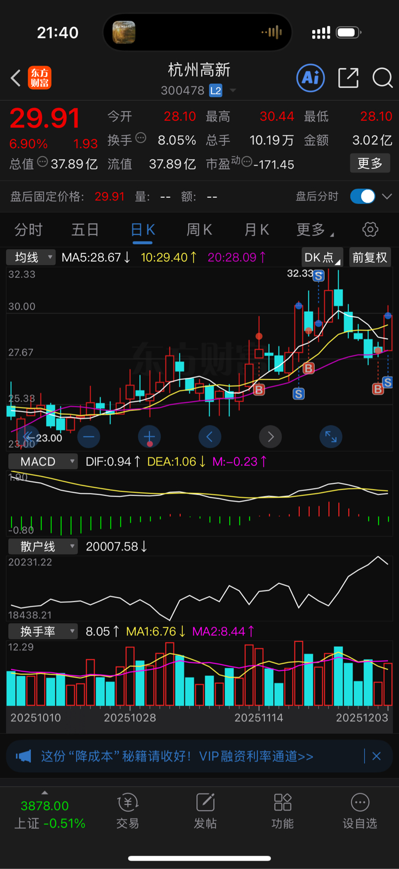
Task: Open 交易 trading icon
Action: [x=127, y=811]
